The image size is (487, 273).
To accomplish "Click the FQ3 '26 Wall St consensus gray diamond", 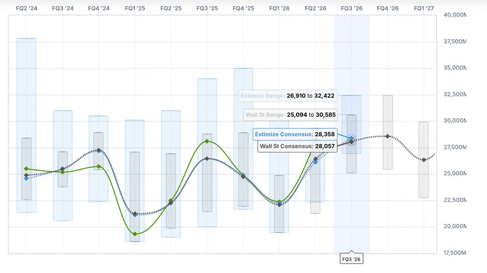I will (351, 142).
